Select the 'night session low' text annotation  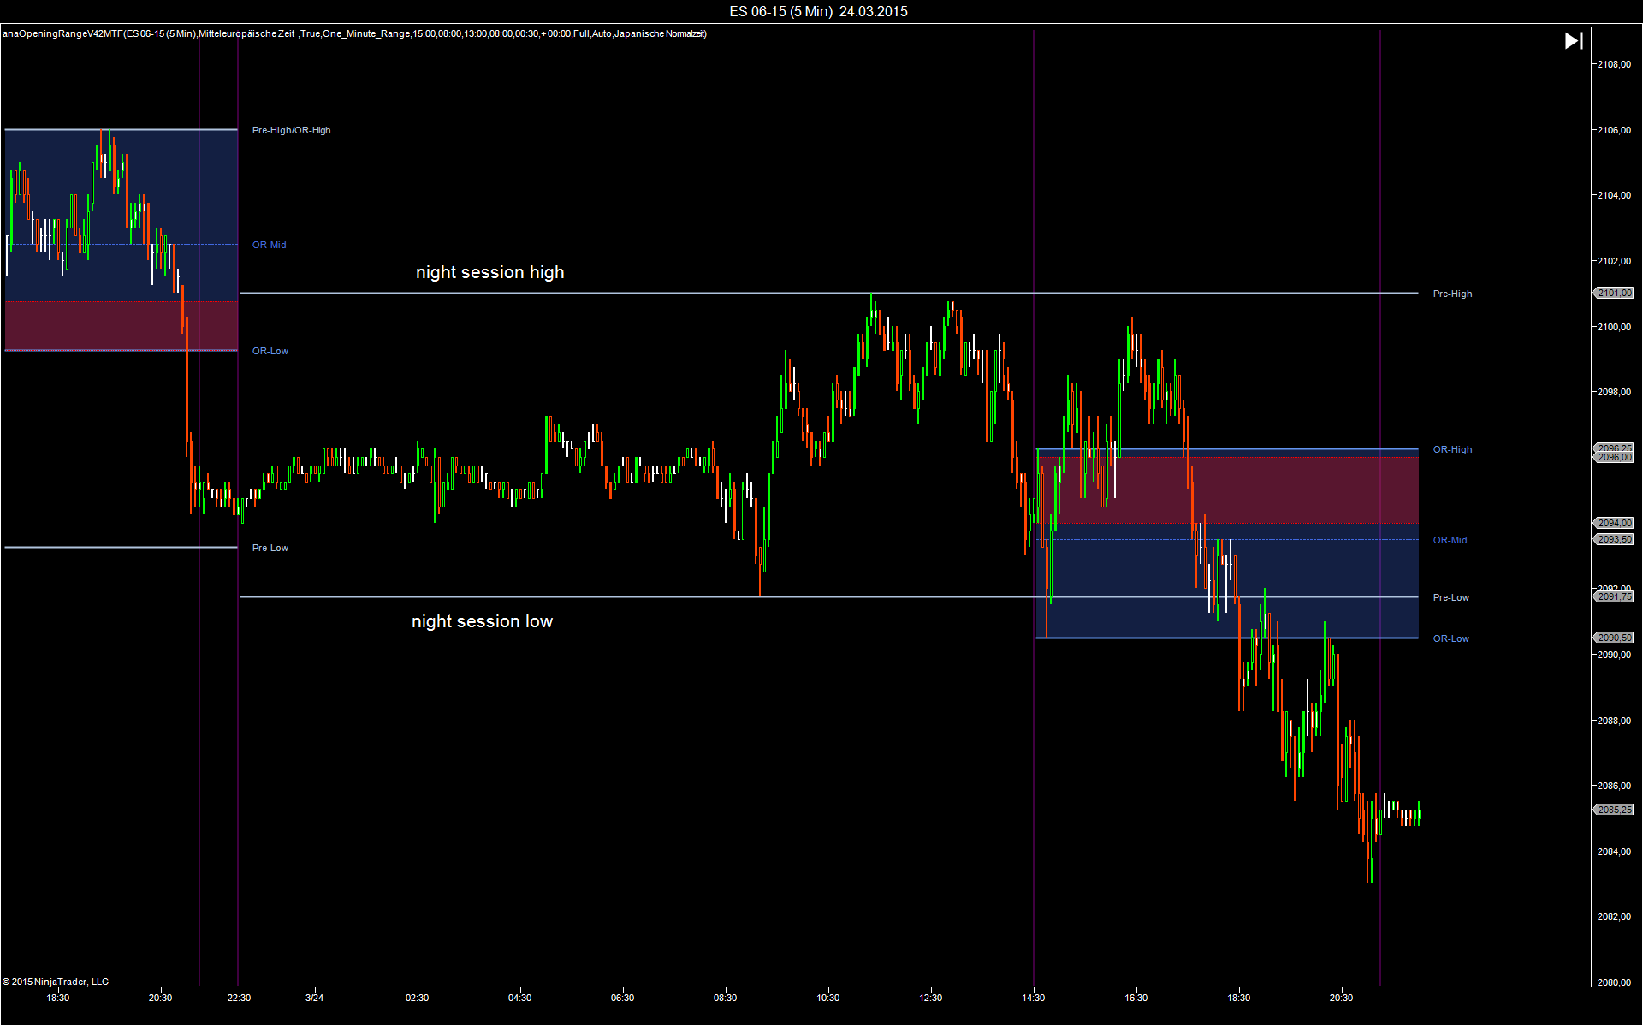[482, 621]
